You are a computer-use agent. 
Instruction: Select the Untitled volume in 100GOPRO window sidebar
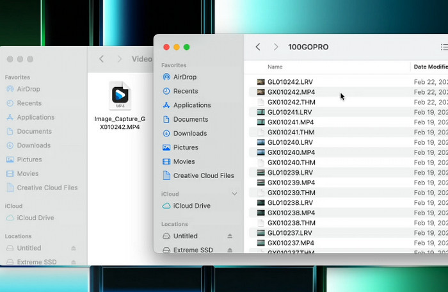pos(180,236)
